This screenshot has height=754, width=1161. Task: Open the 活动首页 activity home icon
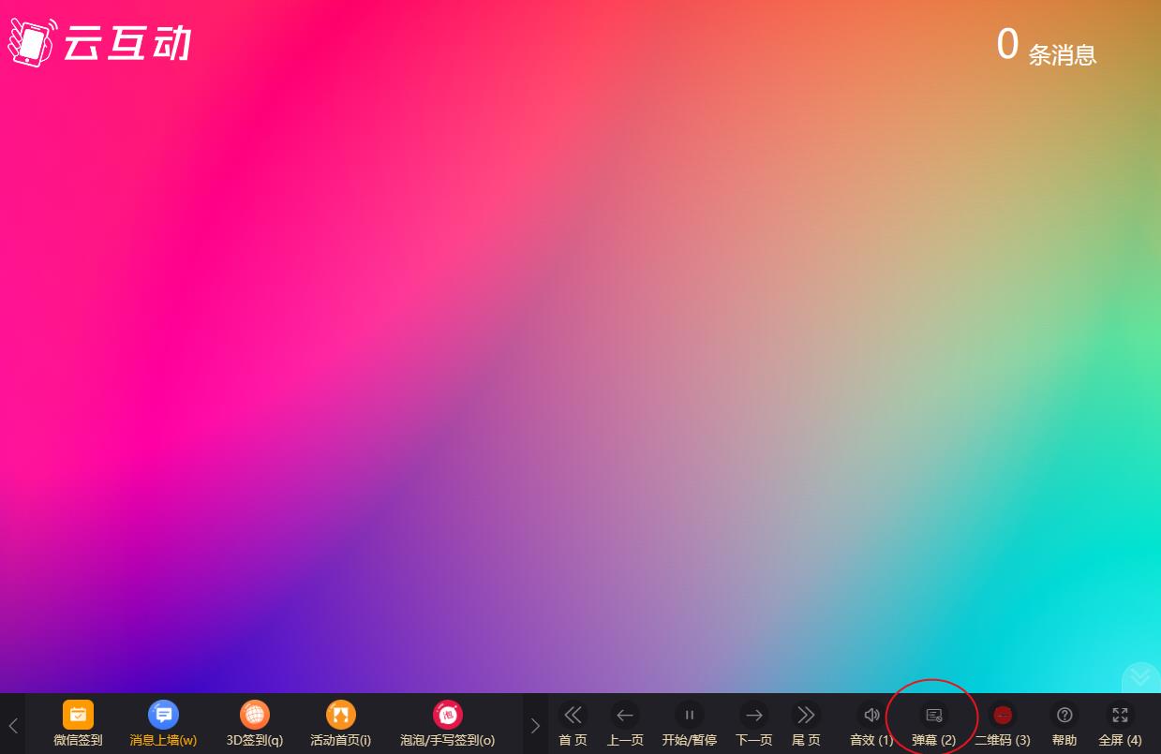340,716
